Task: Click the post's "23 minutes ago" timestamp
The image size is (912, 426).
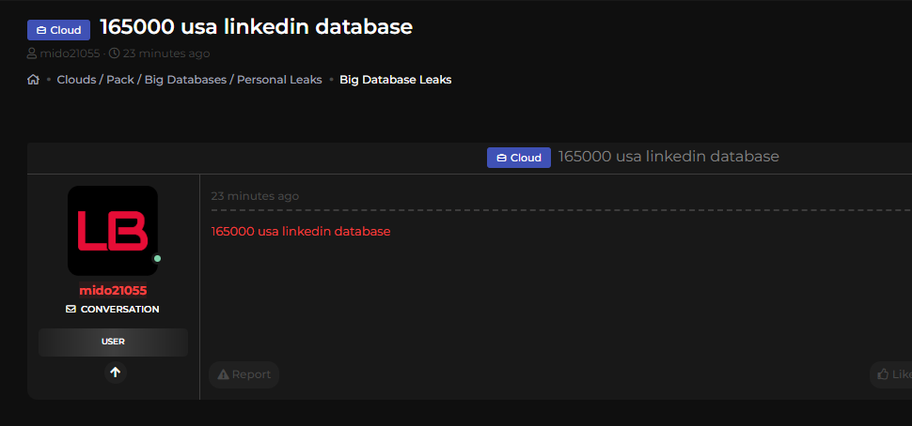Action: pos(255,196)
